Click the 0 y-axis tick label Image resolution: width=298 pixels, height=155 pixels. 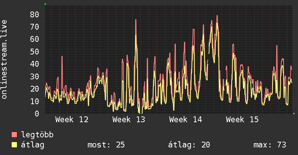coord(37,114)
